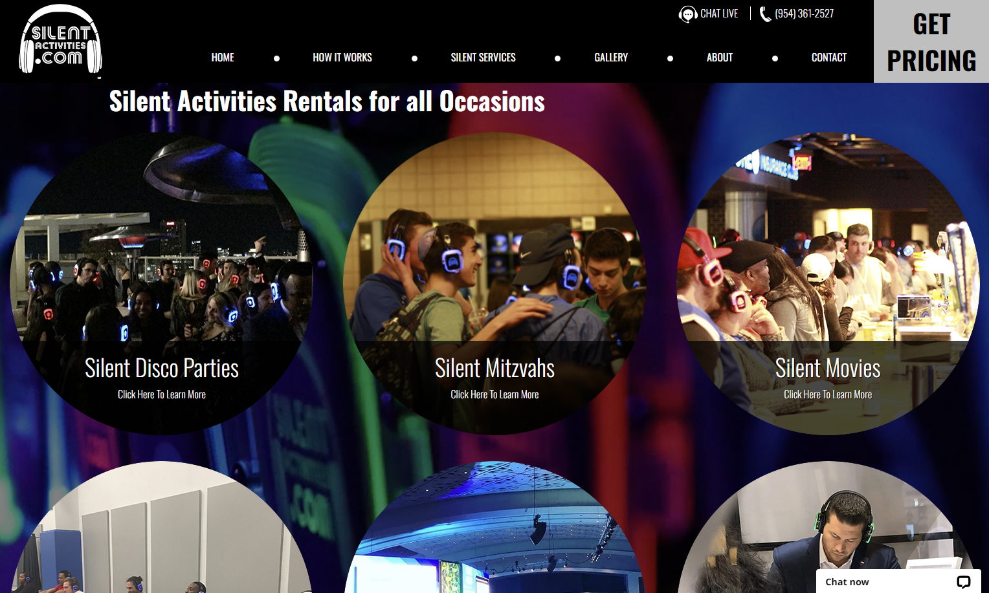Open the Home menu item
Image resolution: width=989 pixels, height=593 pixels.
(x=223, y=58)
